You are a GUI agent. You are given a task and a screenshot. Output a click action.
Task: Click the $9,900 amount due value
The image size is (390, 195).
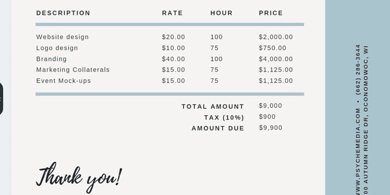(x=271, y=127)
